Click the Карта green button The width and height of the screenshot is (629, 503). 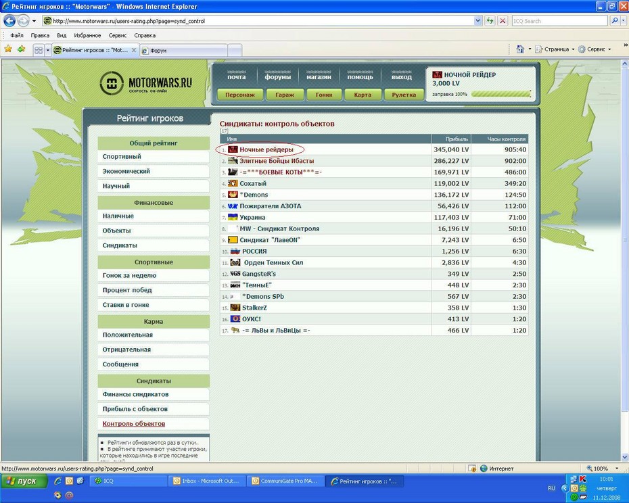pyautogui.click(x=363, y=95)
